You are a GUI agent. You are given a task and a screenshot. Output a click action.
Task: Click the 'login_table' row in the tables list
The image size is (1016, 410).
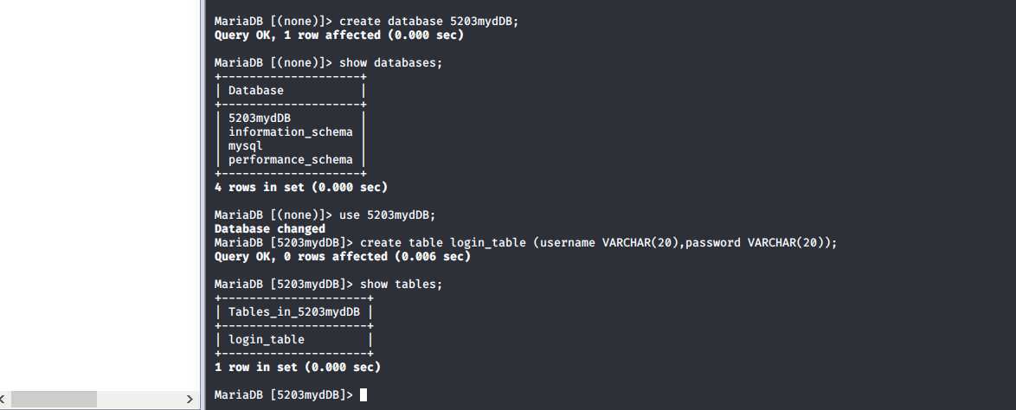266,340
